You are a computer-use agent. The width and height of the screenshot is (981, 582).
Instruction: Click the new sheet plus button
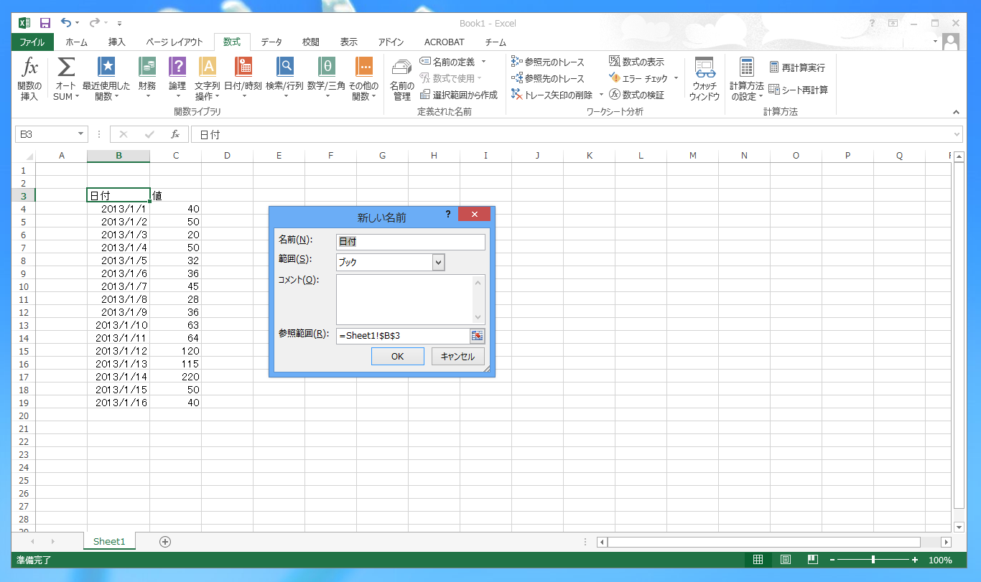pyautogui.click(x=165, y=542)
